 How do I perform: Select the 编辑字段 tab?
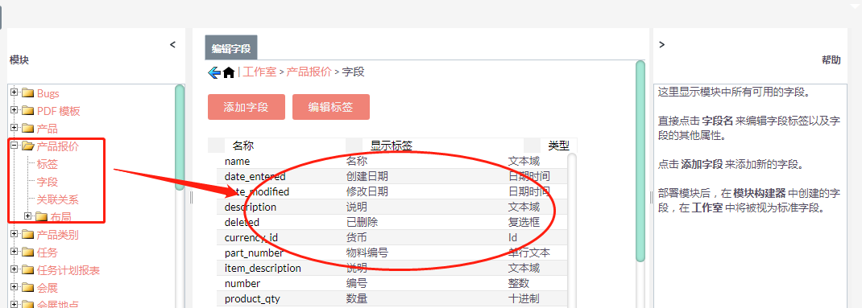pyautogui.click(x=231, y=47)
